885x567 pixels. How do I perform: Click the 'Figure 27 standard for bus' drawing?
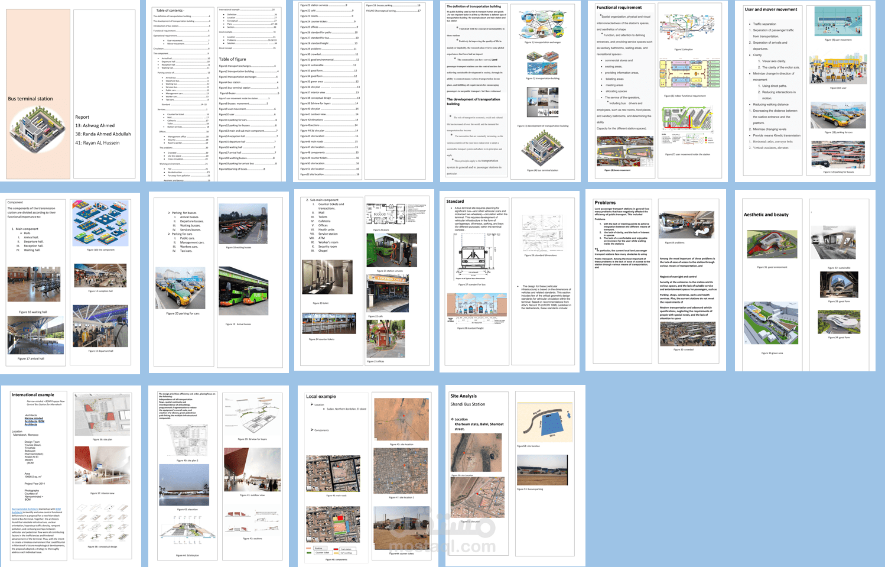pyautogui.click(x=476, y=256)
